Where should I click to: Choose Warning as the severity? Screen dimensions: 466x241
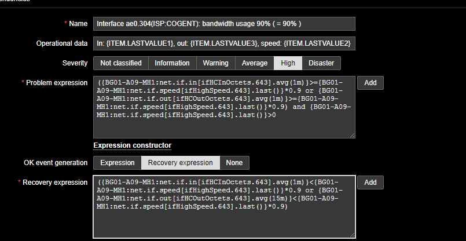215,63
